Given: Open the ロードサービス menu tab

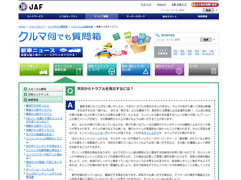Looking at the screenshot, I should tap(35, 16).
